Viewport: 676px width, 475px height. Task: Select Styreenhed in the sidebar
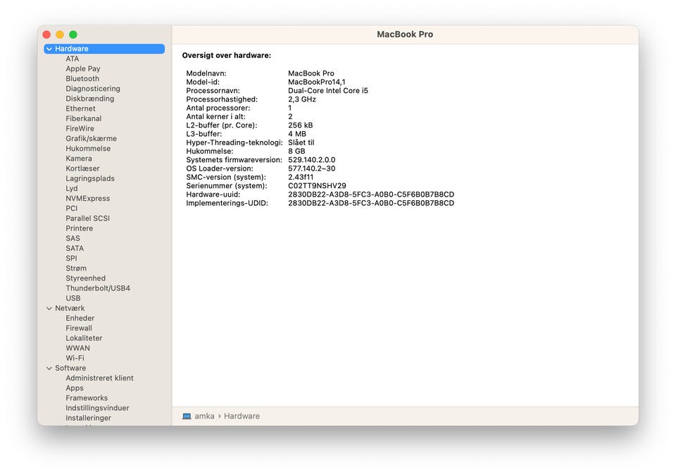coord(85,278)
